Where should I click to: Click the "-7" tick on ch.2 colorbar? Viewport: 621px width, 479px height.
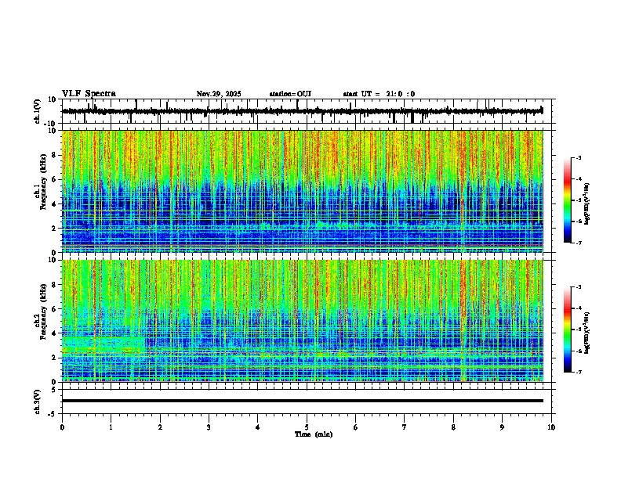578,373
